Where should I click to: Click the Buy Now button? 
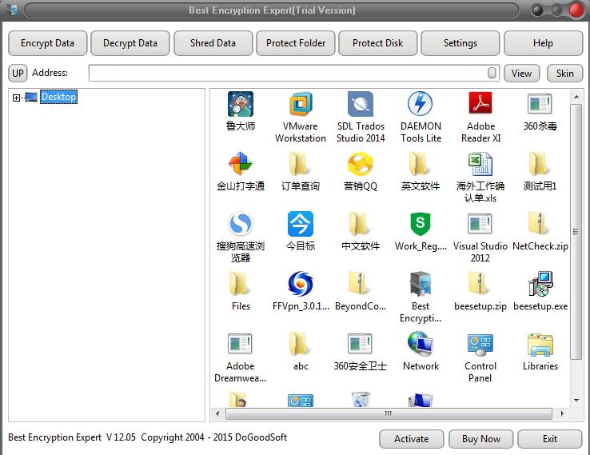click(x=481, y=439)
